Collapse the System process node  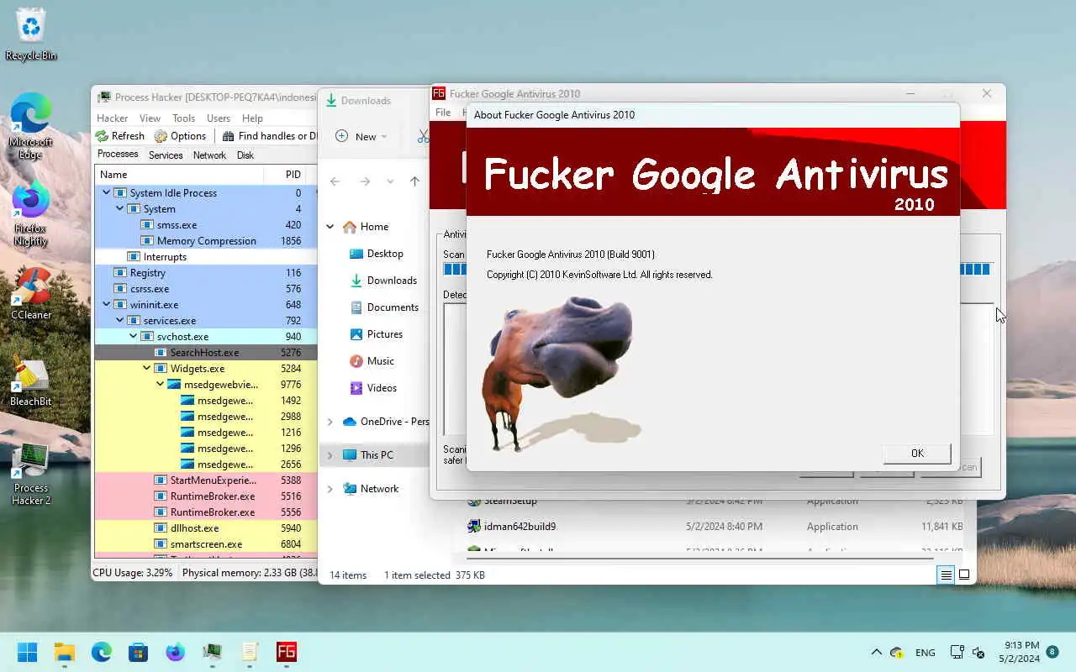[x=119, y=209]
